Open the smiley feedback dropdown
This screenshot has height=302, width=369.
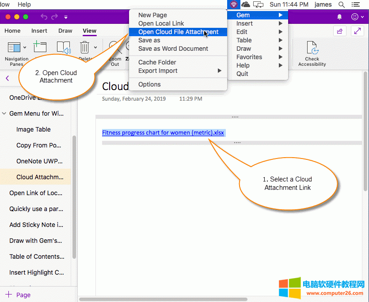357,17
